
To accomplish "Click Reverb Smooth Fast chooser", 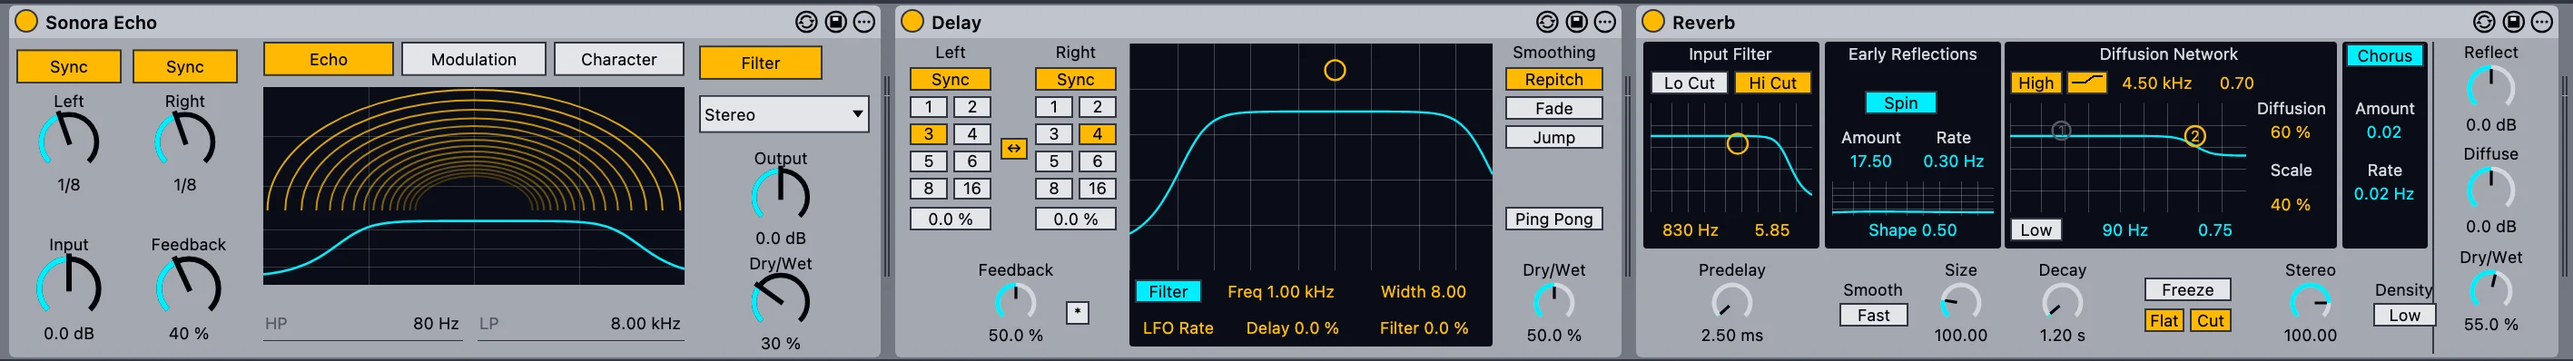I will [x=1873, y=315].
